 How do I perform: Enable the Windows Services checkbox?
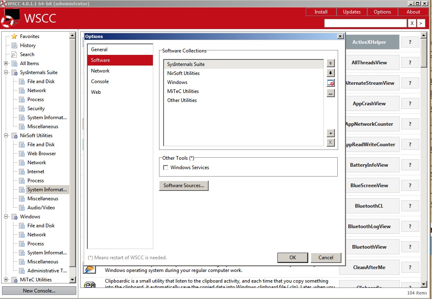[166, 168]
